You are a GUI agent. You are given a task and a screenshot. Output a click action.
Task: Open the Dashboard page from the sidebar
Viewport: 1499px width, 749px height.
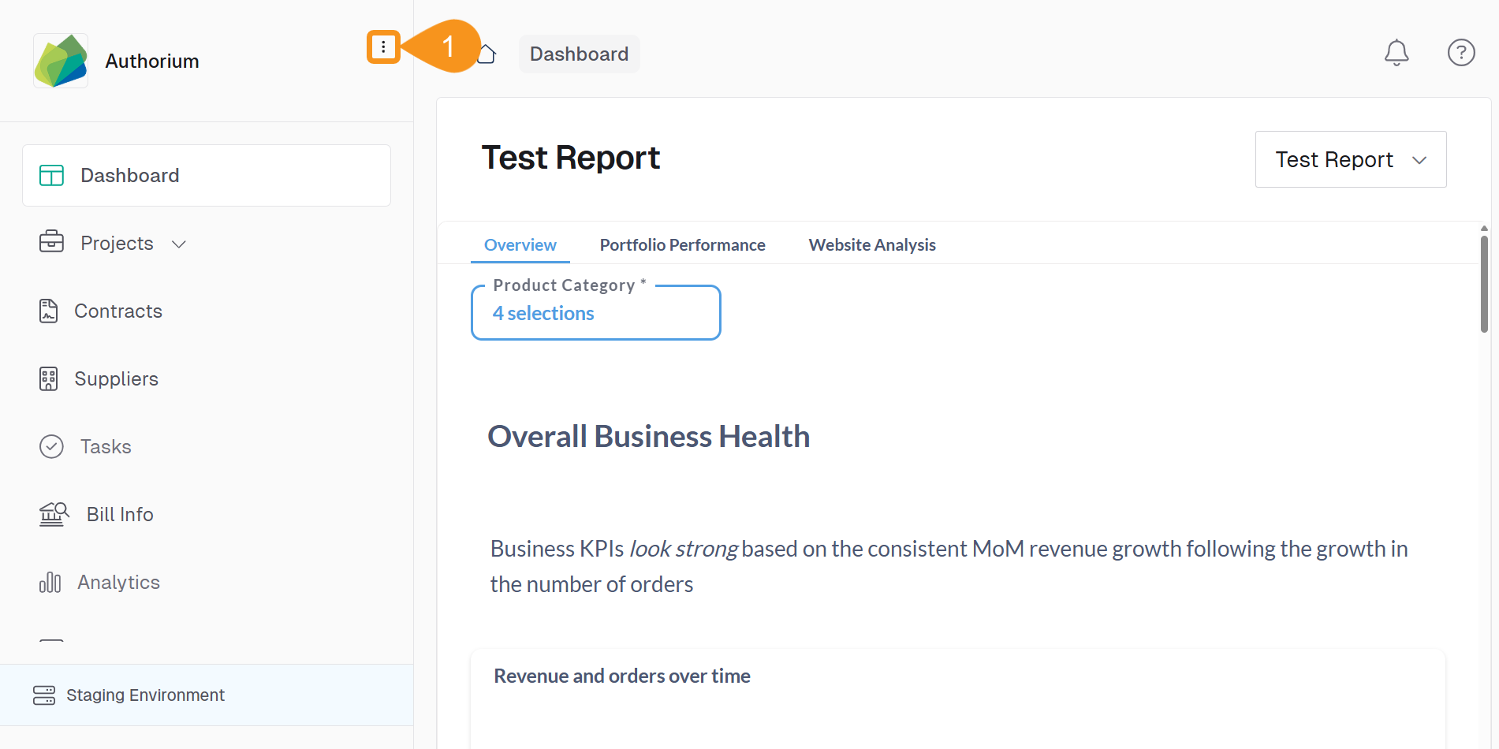pyautogui.click(x=129, y=175)
